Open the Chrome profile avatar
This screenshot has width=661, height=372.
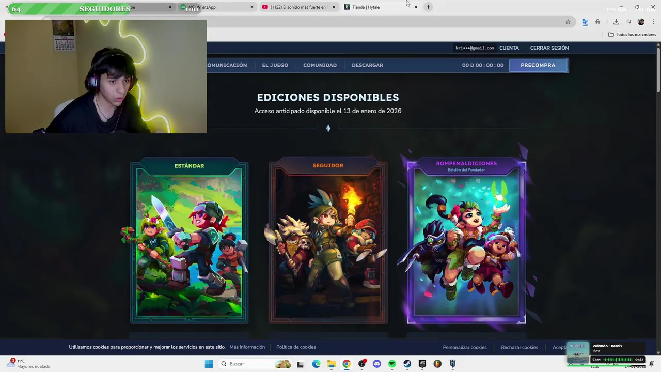click(641, 22)
